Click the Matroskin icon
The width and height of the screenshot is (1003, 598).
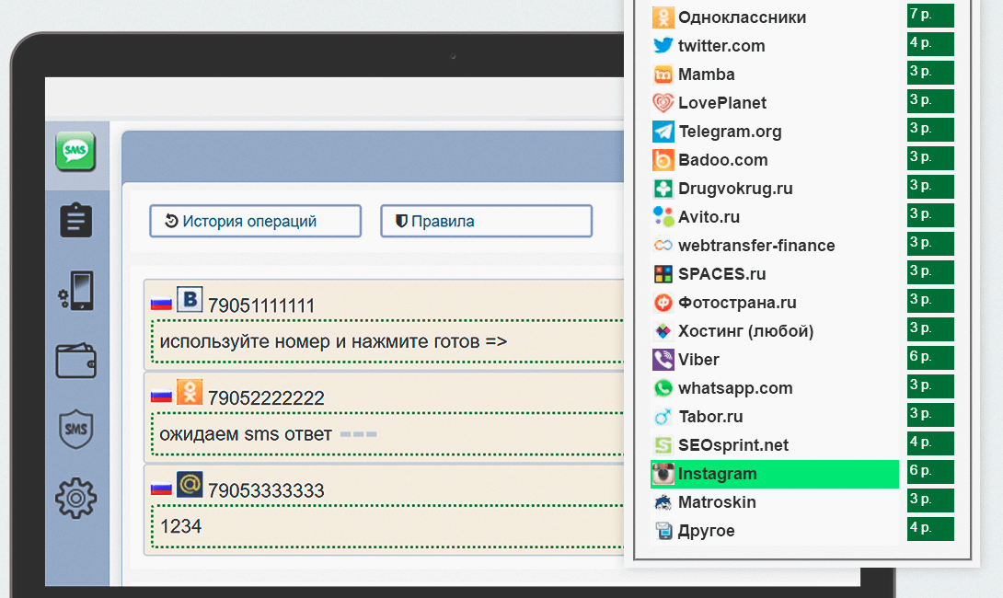pyautogui.click(x=663, y=502)
